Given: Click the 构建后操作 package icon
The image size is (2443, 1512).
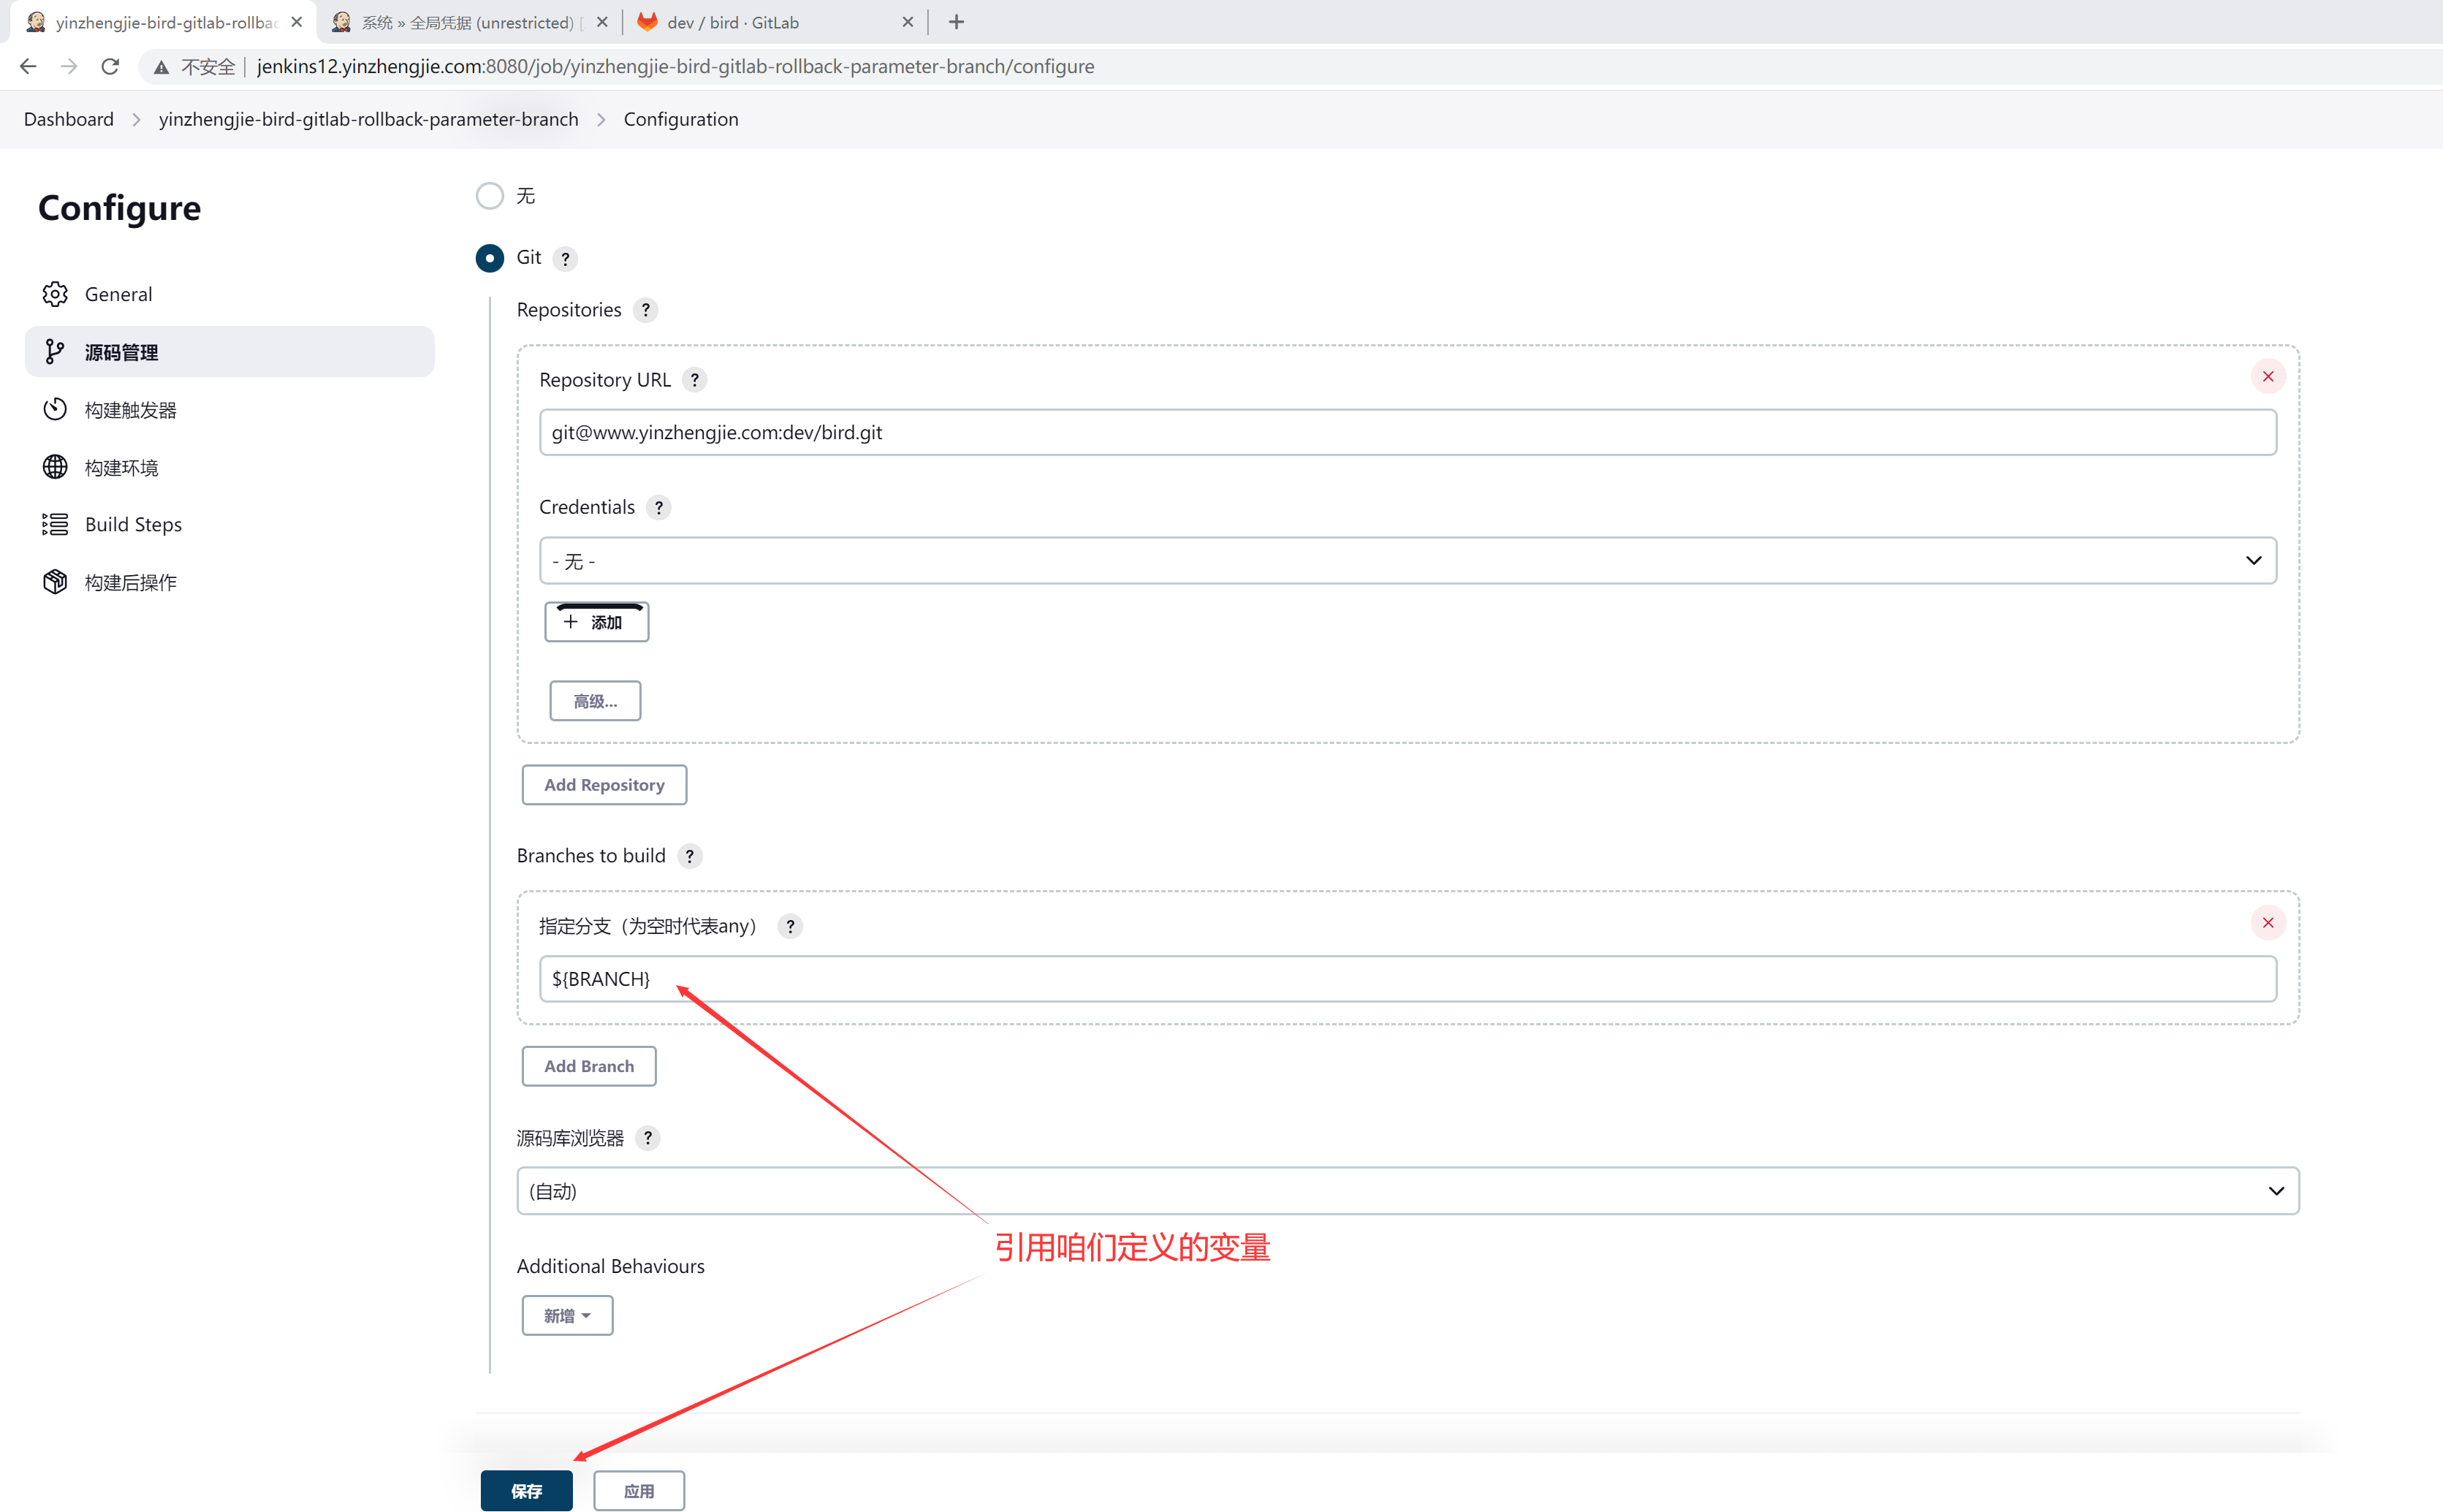Looking at the screenshot, I should click(55, 582).
